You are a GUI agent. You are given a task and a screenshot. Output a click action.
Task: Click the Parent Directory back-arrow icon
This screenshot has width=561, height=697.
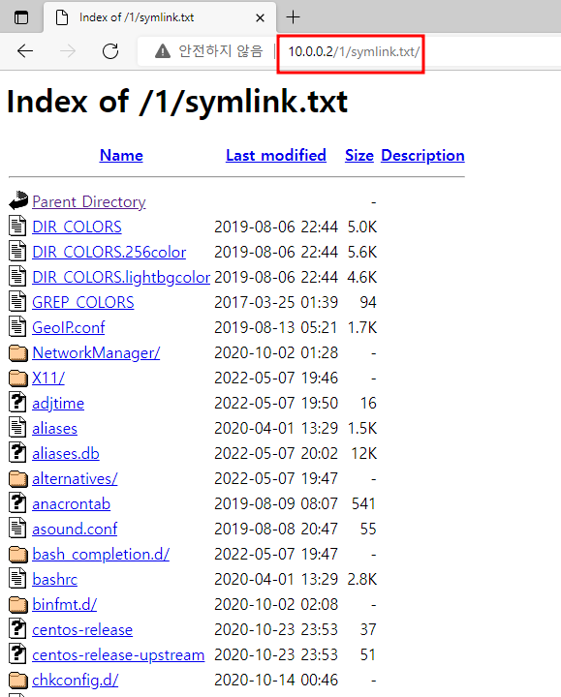click(18, 200)
